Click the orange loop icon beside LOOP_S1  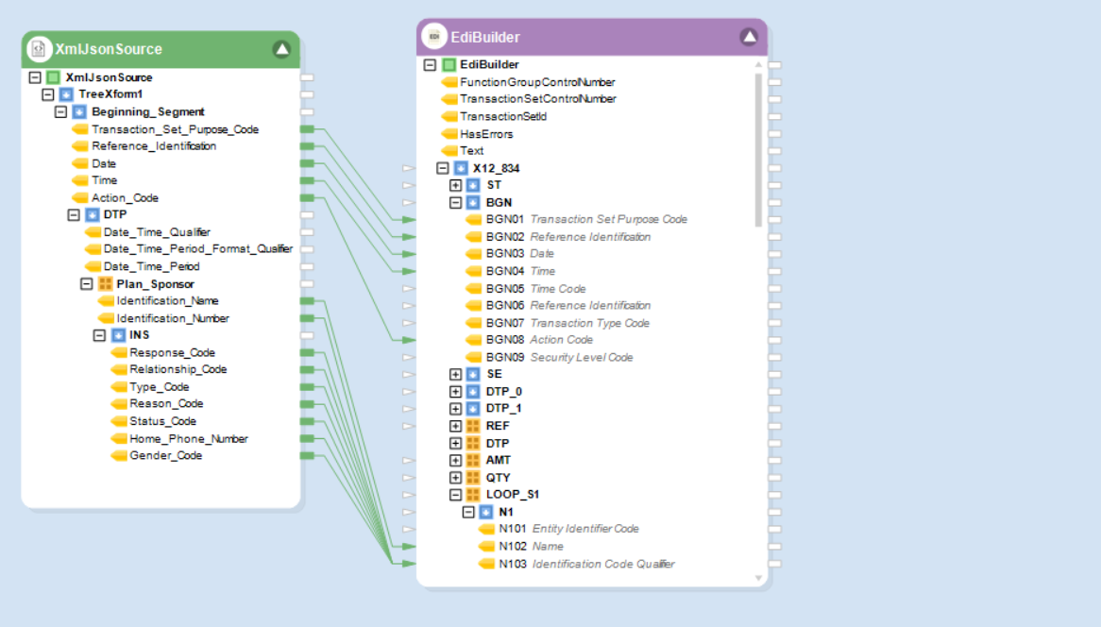click(x=474, y=494)
